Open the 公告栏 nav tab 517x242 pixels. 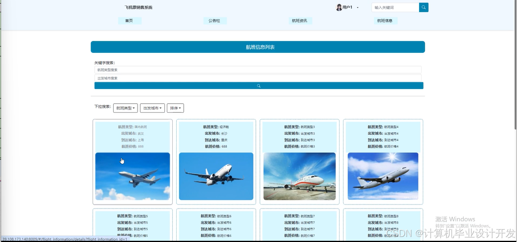(x=215, y=20)
